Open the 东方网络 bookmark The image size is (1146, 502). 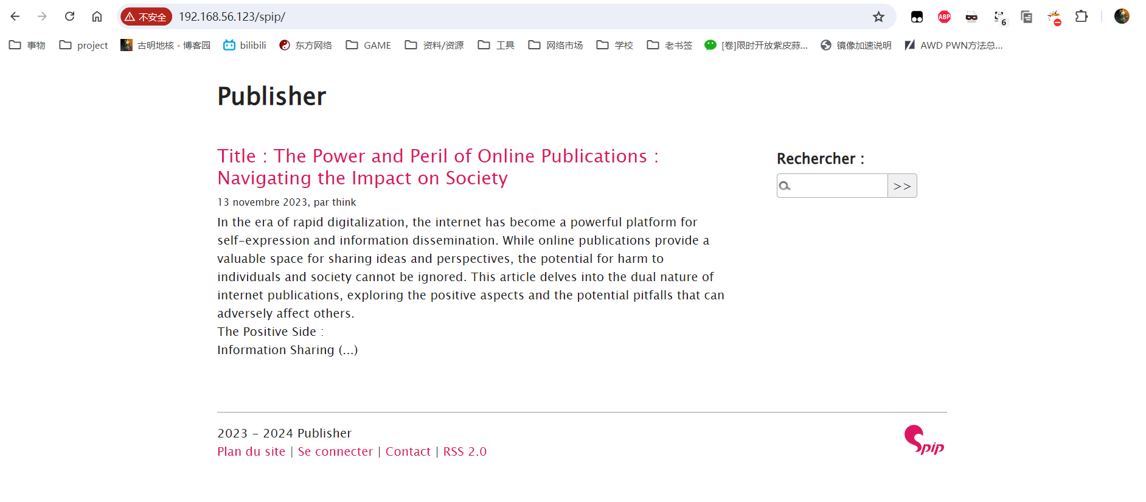click(305, 45)
